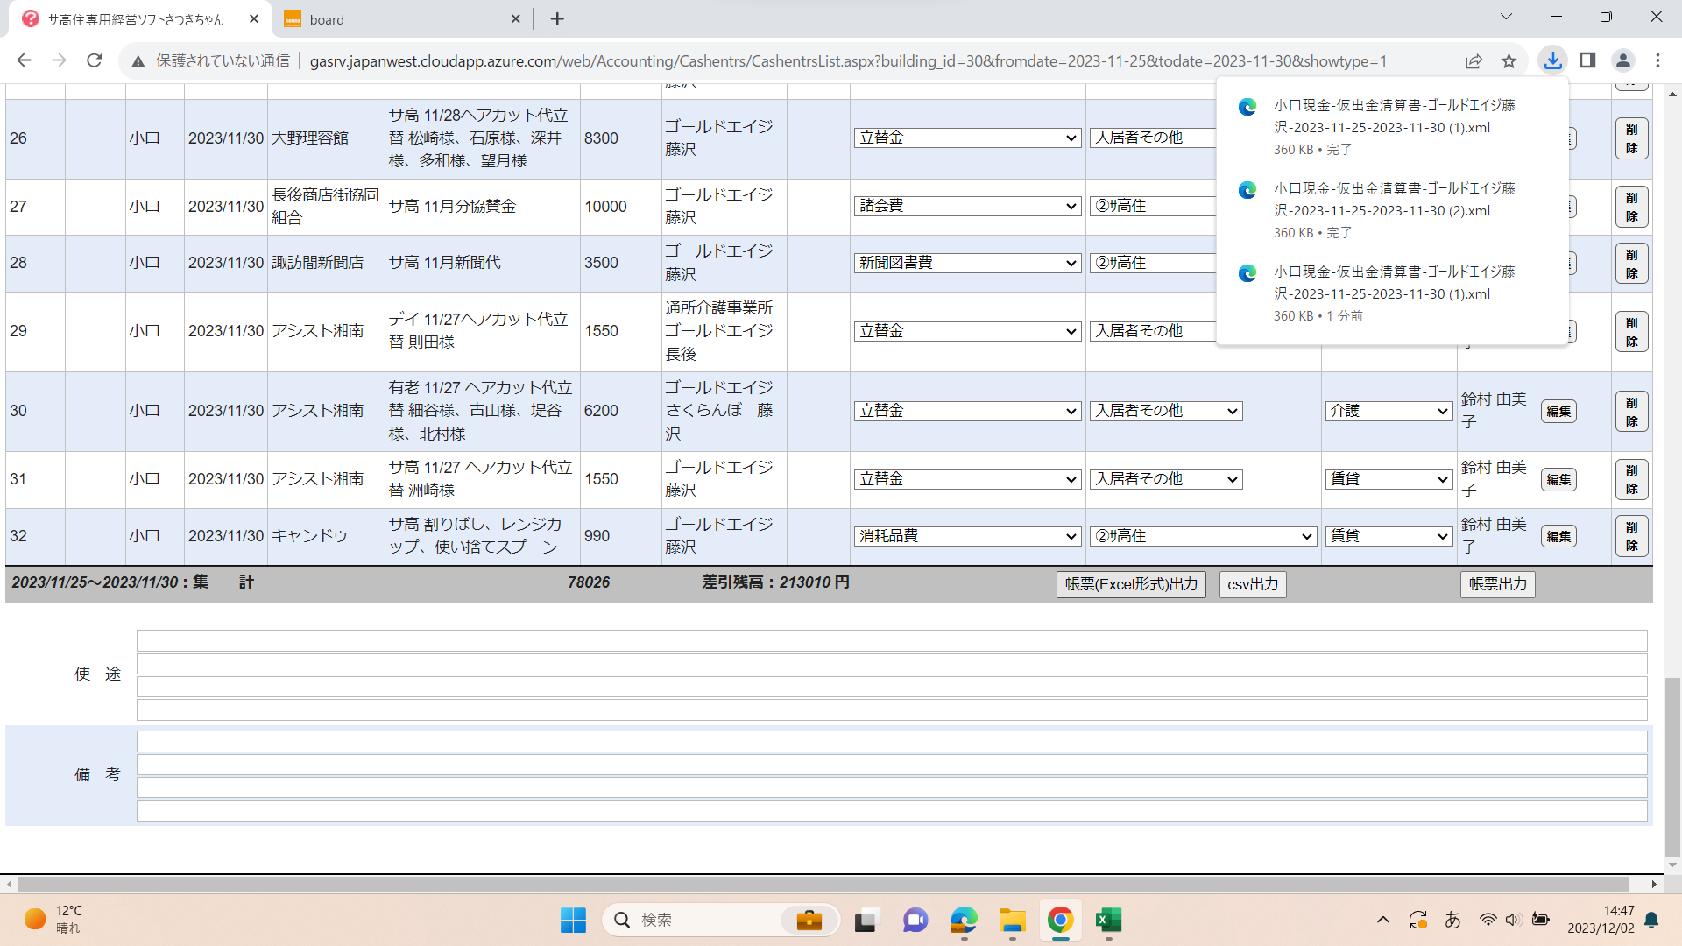Open File Explorer in the taskbar
Viewport: 1682px width, 946px height.
point(1012,920)
